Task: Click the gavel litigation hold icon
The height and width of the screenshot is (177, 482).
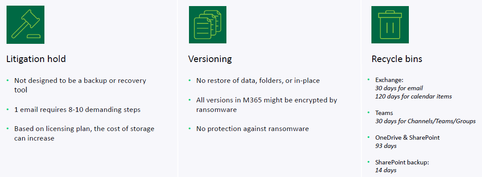Action: pyautogui.click(x=26, y=24)
